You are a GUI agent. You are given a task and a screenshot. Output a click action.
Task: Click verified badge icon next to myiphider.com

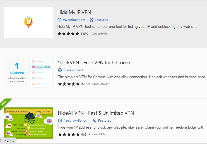point(59,20)
